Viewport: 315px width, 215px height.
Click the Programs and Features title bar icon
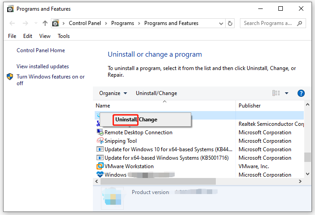tap(10, 9)
